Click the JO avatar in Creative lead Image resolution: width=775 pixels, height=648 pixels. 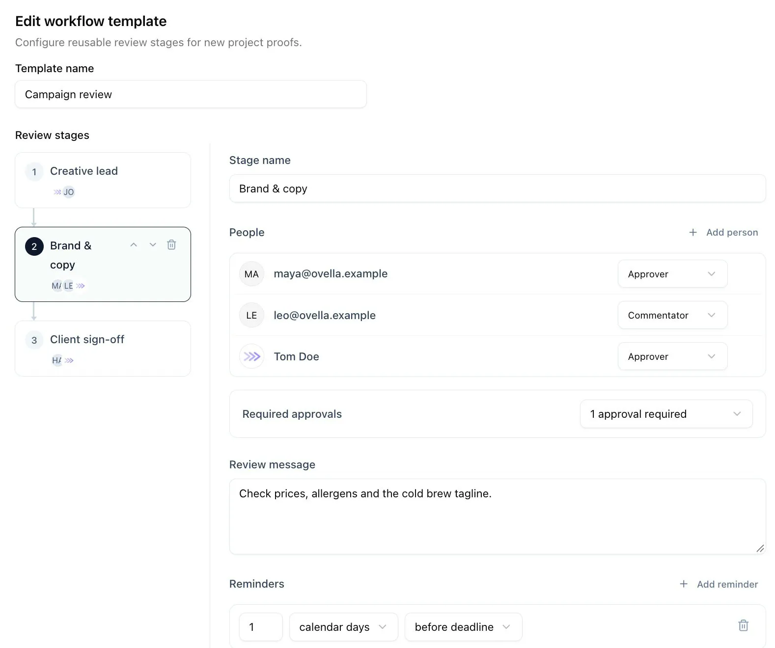(69, 192)
